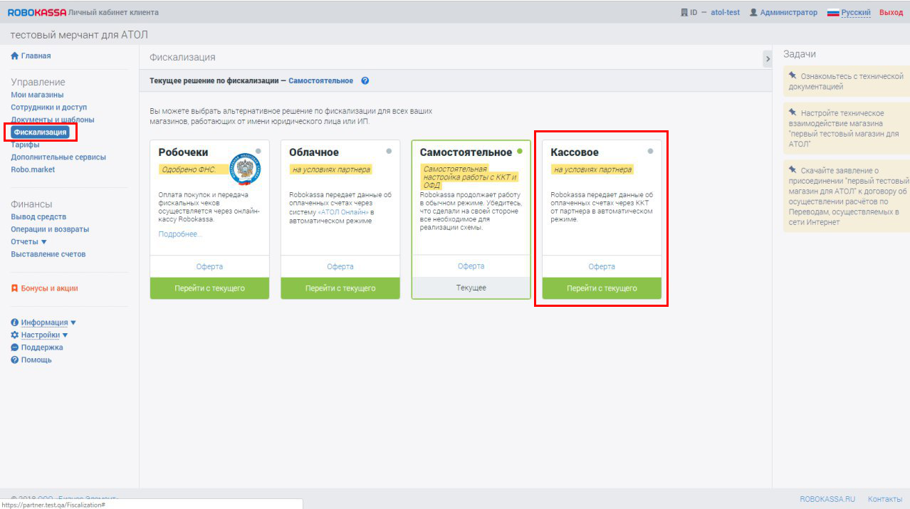
Task: Click the Бонусы и акции bookmark icon
Action: point(14,288)
